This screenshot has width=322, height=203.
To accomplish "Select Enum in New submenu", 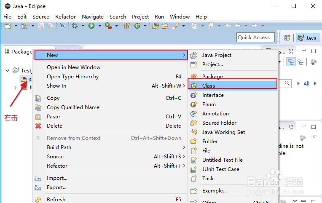I will 233,104.
